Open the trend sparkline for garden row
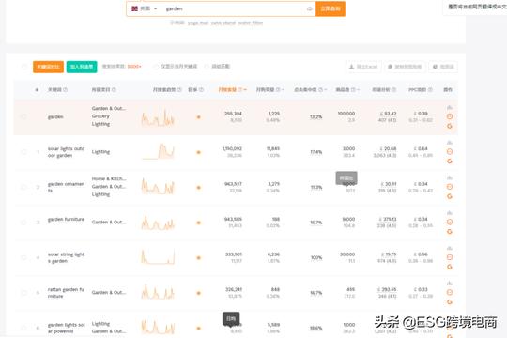The width and height of the screenshot is (507, 338). [x=158, y=117]
